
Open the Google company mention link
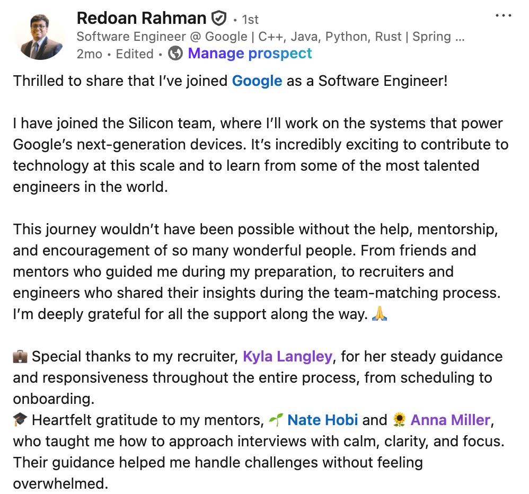click(x=257, y=81)
